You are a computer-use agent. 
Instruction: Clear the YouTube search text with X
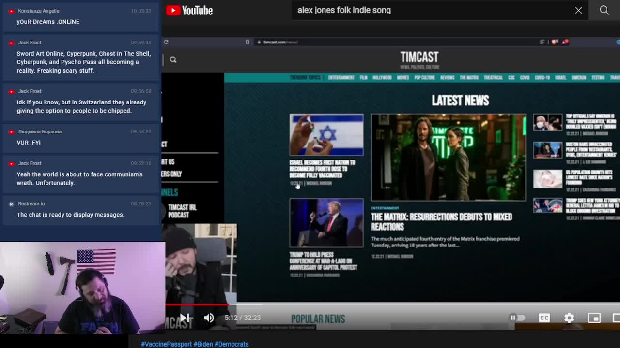tap(578, 10)
